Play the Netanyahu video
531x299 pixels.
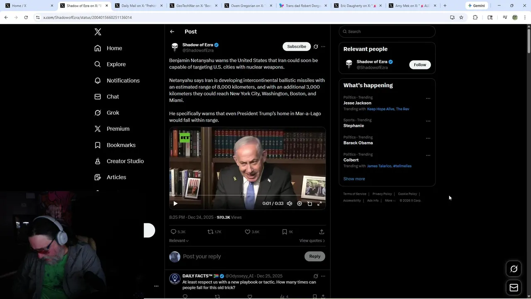pos(175,203)
